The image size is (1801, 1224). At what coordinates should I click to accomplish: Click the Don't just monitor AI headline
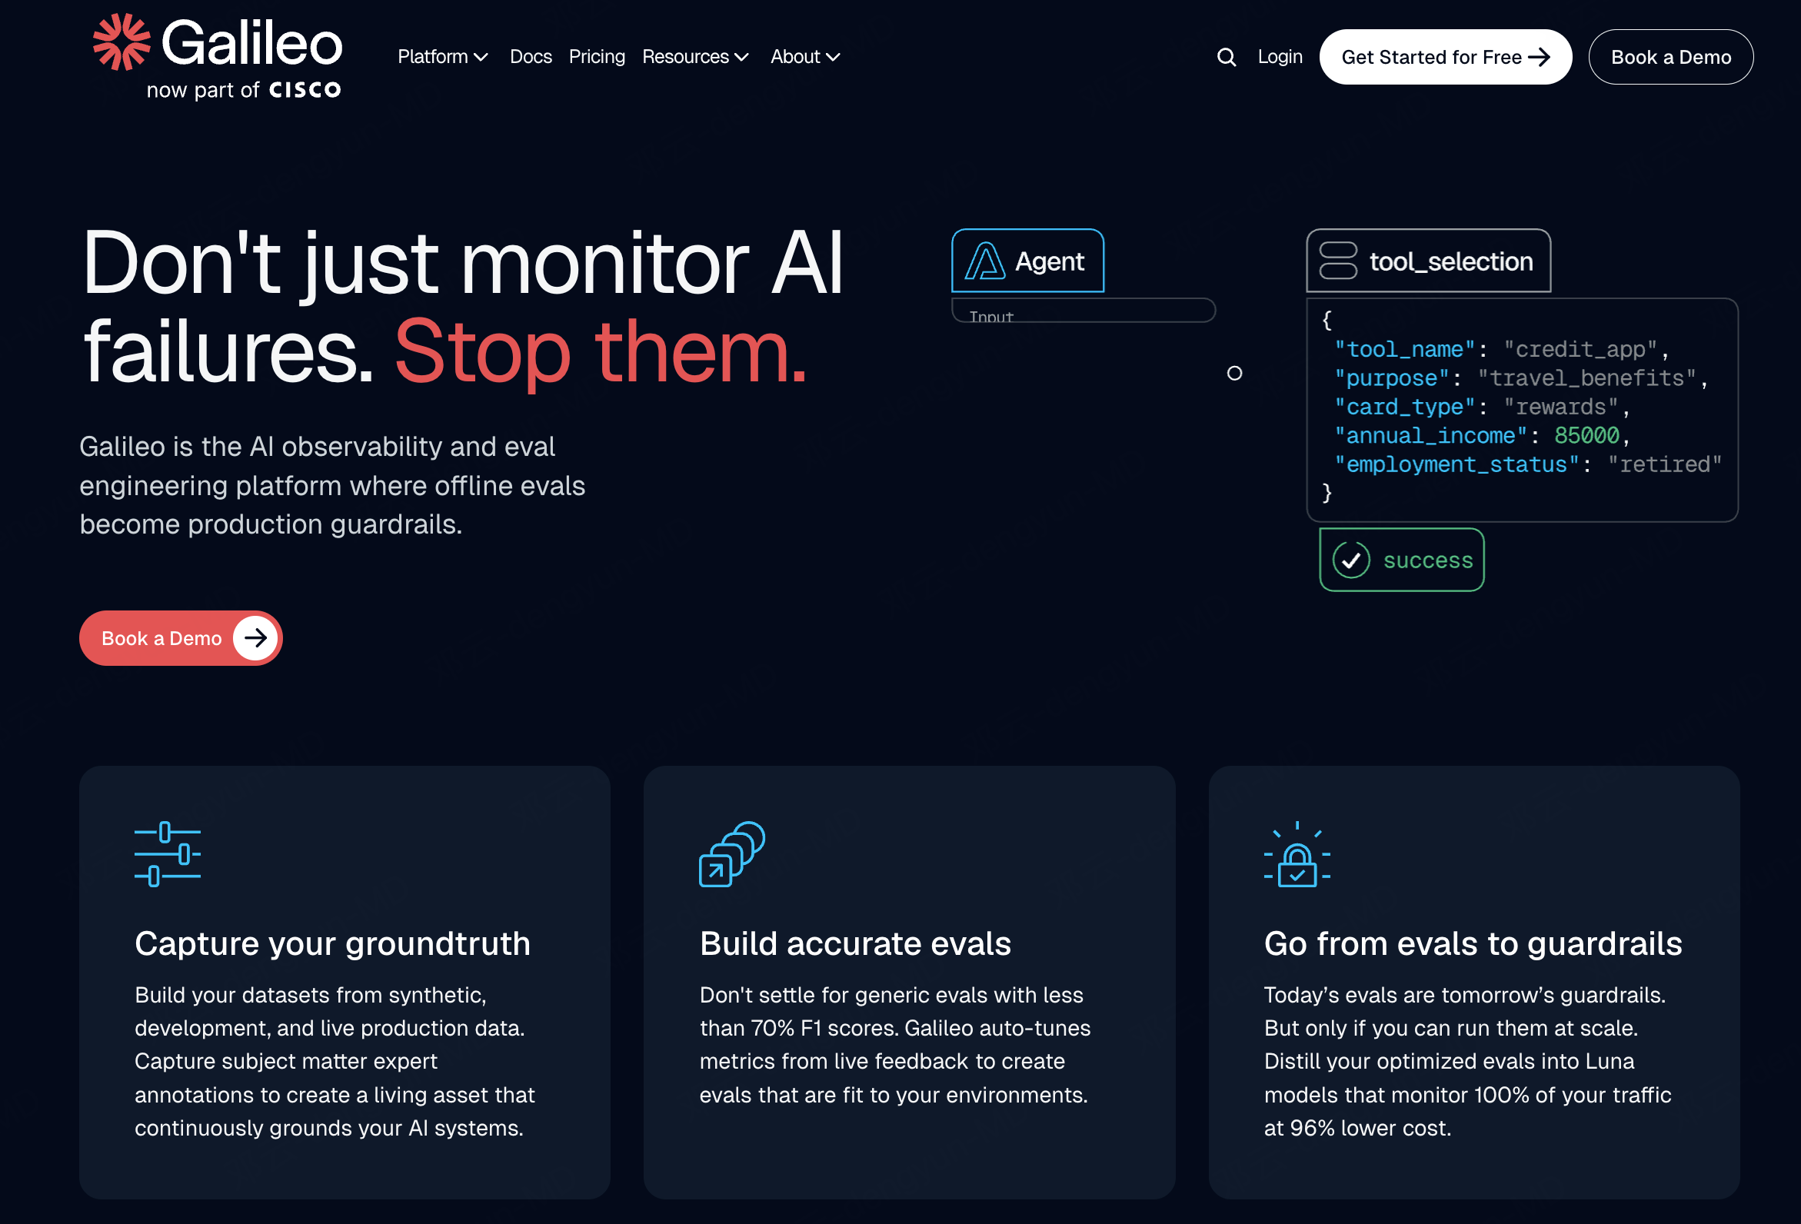463,264
